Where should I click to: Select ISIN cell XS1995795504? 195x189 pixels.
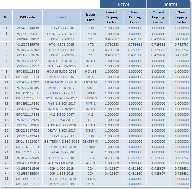(x=27, y=173)
